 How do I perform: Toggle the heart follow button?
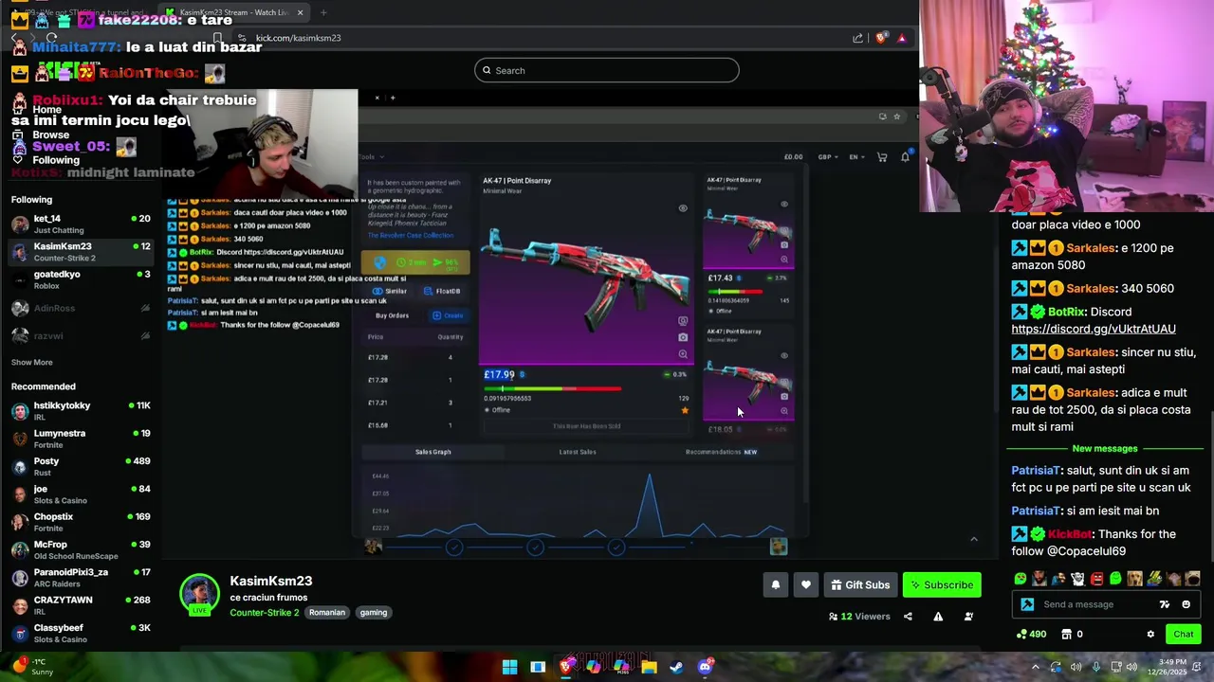pyautogui.click(x=805, y=585)
